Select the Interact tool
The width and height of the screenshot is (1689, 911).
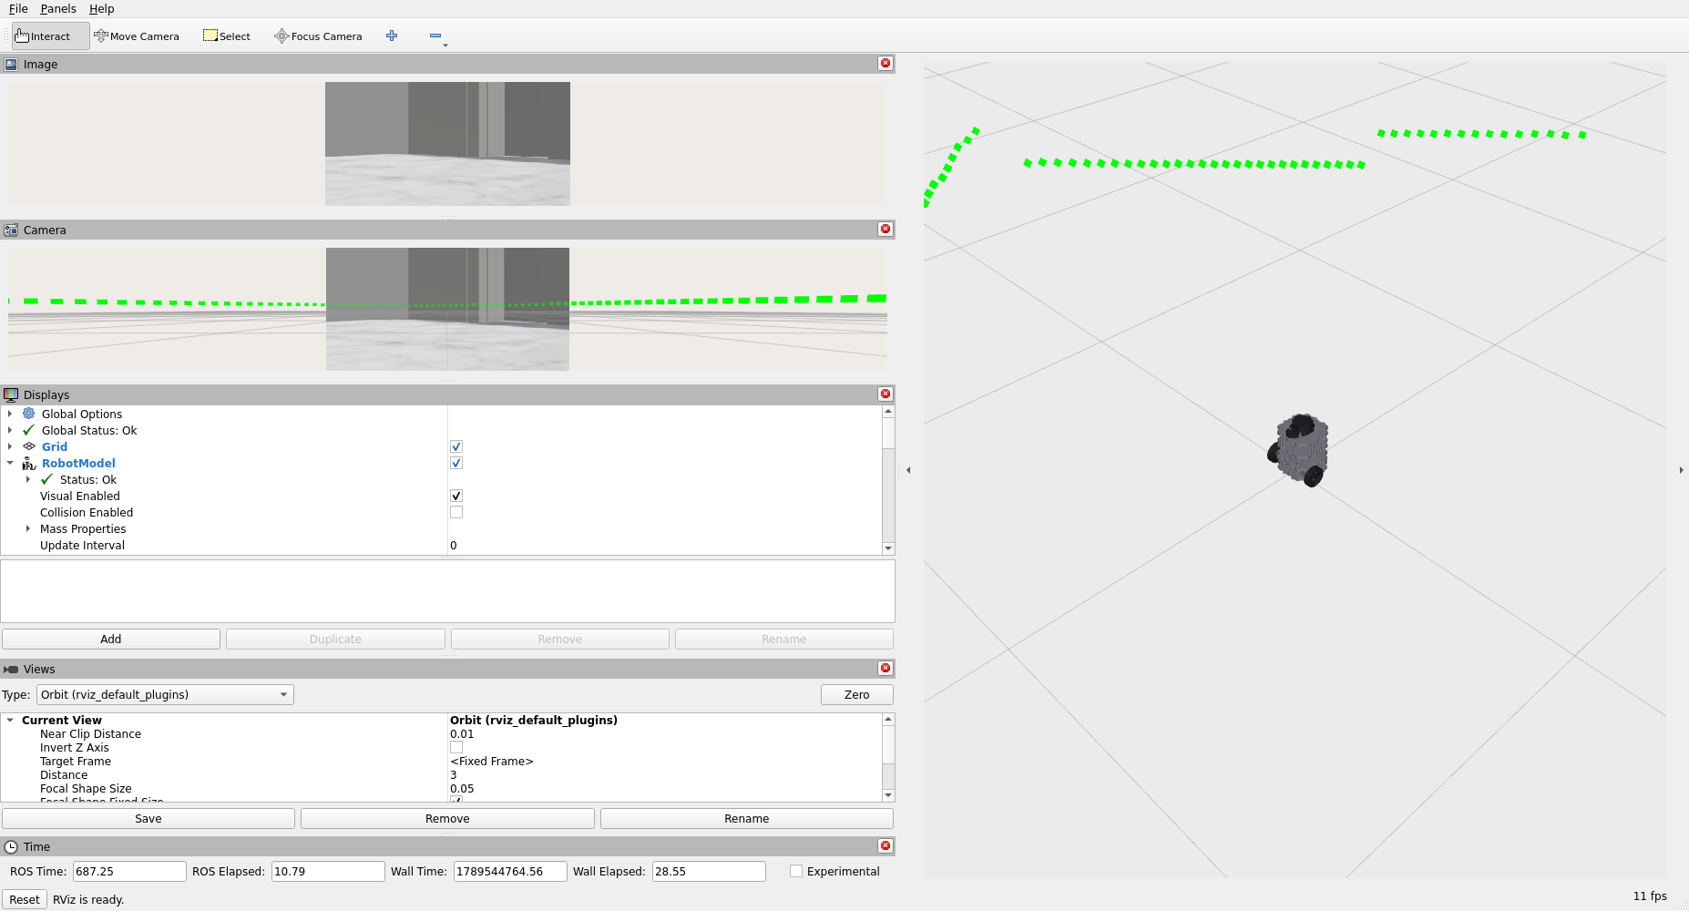(x=50, y=36)
